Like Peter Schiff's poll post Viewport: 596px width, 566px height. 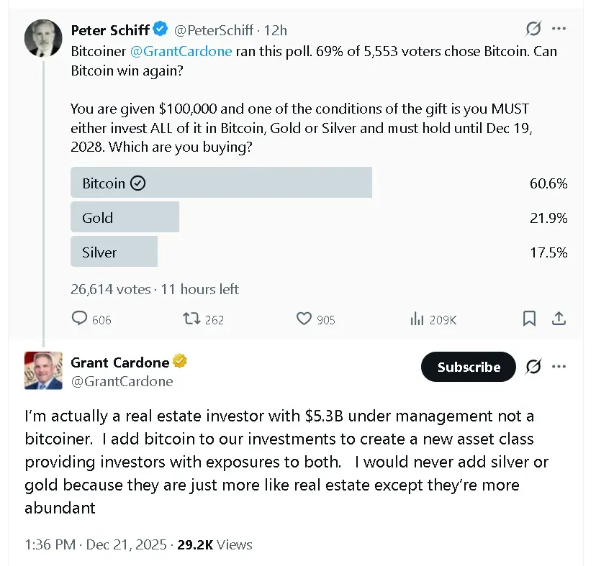point(304,319)
